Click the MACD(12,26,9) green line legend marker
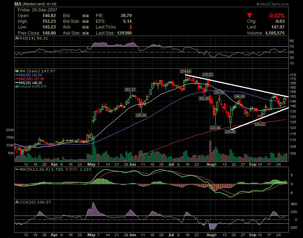The height and width of the screenshot is (238, 303). pyautogui.click(x=17, y=170)
